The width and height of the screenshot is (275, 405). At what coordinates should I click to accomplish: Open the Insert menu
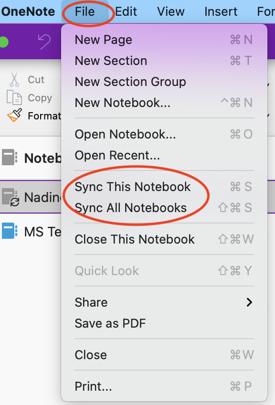click(x=221, y=11)
